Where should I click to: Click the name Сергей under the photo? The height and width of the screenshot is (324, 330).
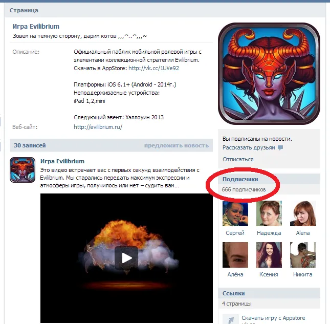click(x=235, y=233)
